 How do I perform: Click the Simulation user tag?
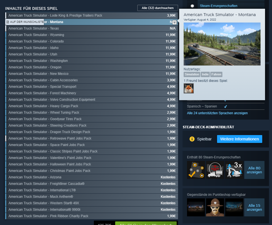[192, 74]
